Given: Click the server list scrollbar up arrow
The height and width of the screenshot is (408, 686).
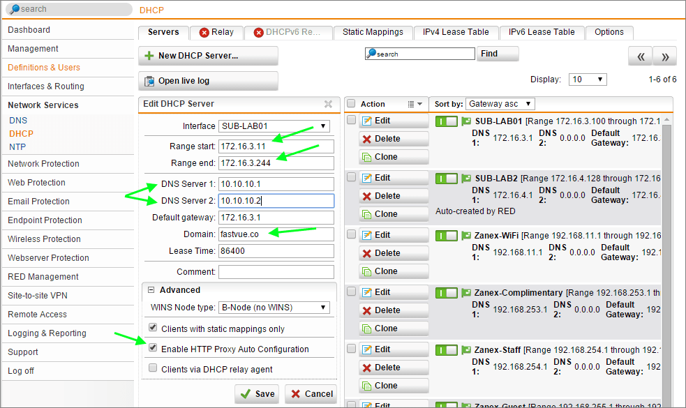Looking at the screenshot, I should tap(666, 119).
